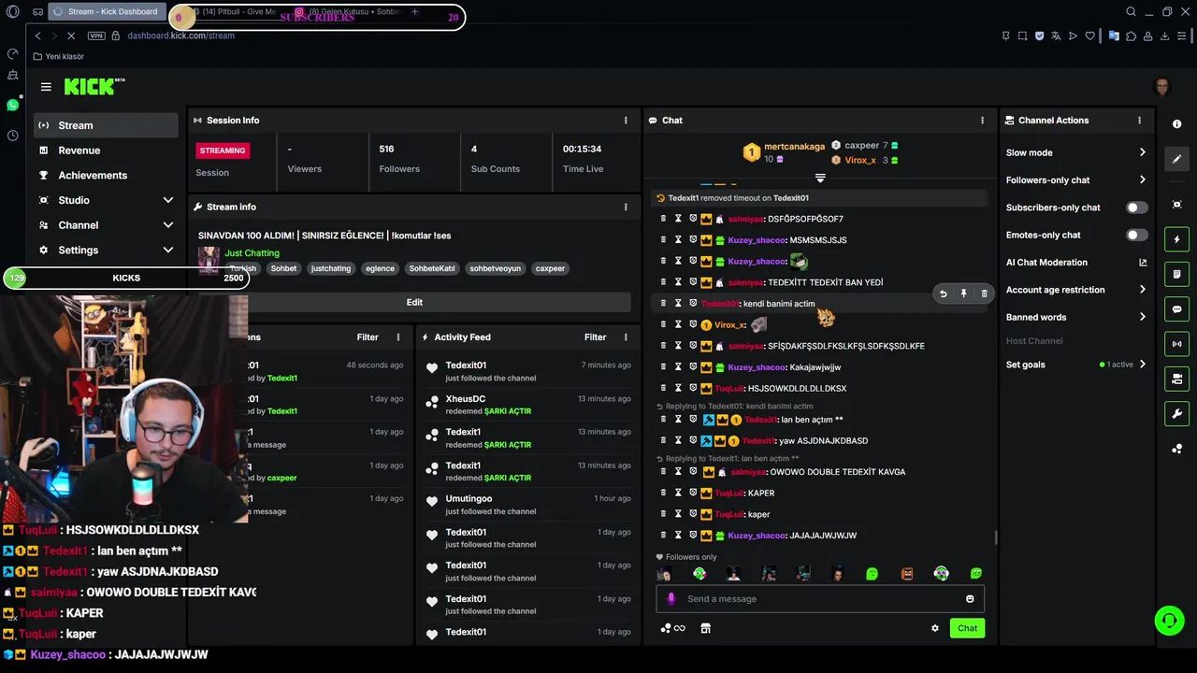Go to Stream in sidebar
This screenshot has width=1197, height=673.
[x=106, y=125]
